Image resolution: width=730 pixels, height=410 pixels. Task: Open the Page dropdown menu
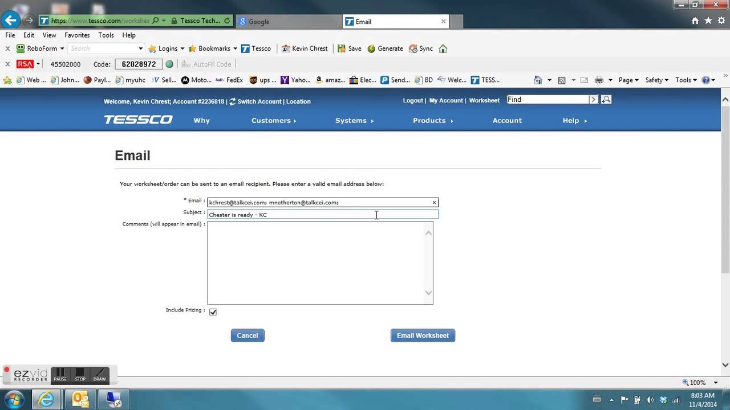pyautogui.click(x=628, y=80)
